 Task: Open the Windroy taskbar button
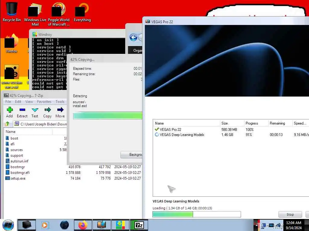click(120, 225)
